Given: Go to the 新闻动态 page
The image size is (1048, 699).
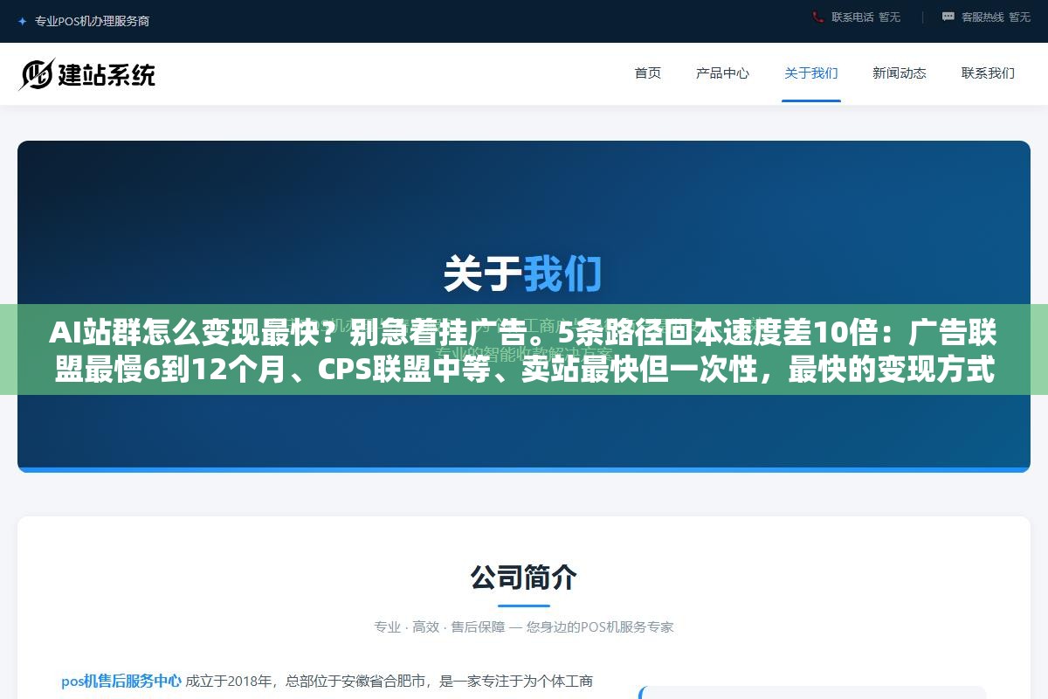Looking at the screenshot, I should click(900, 73).
